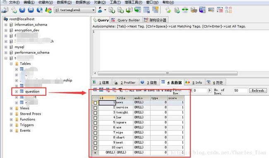
Task: Click the new connection toolbar icon
Action: [5, 10]
